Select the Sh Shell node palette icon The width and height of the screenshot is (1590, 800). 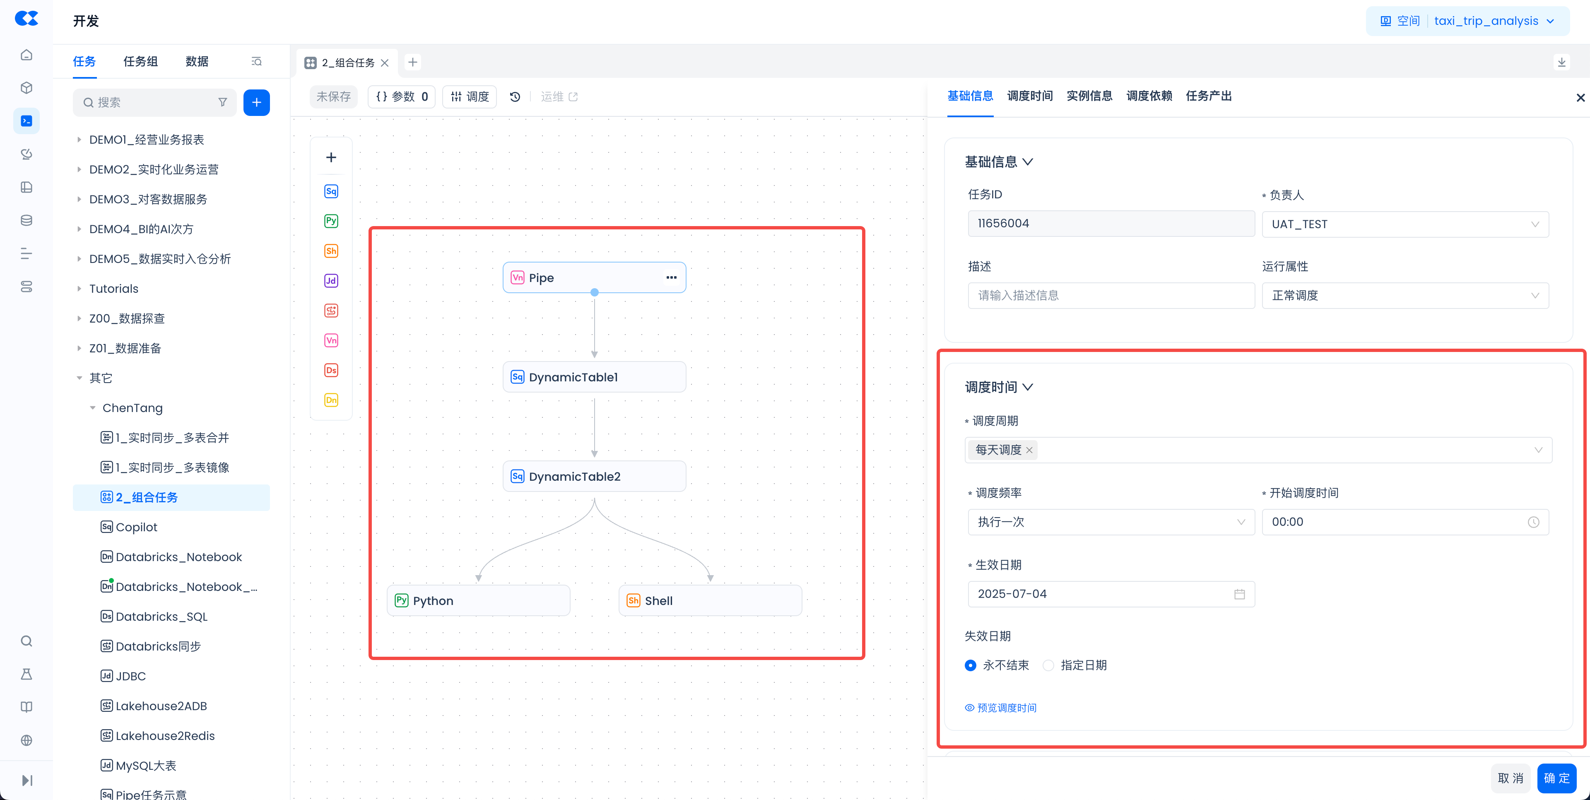331,251
